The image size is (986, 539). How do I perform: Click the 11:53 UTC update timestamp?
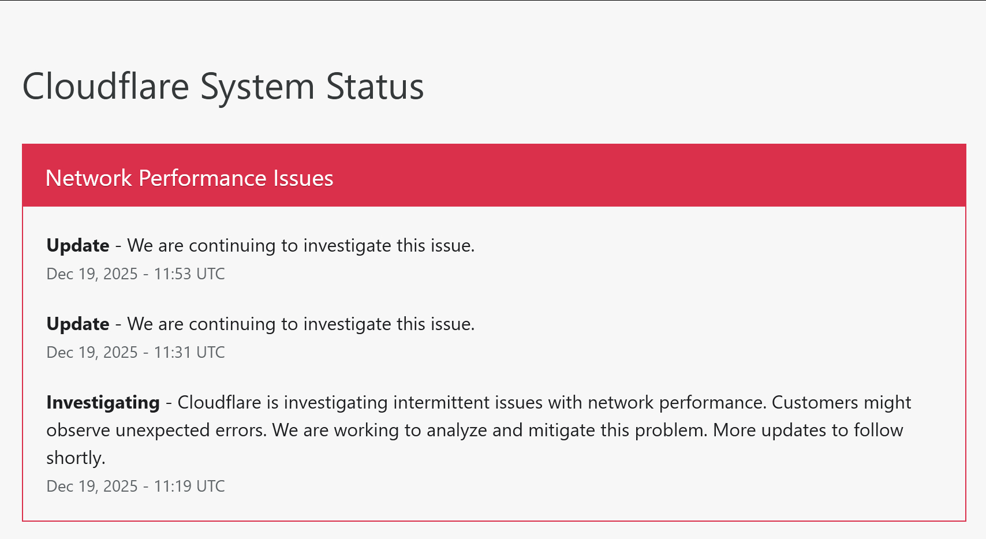pos(136,274)
